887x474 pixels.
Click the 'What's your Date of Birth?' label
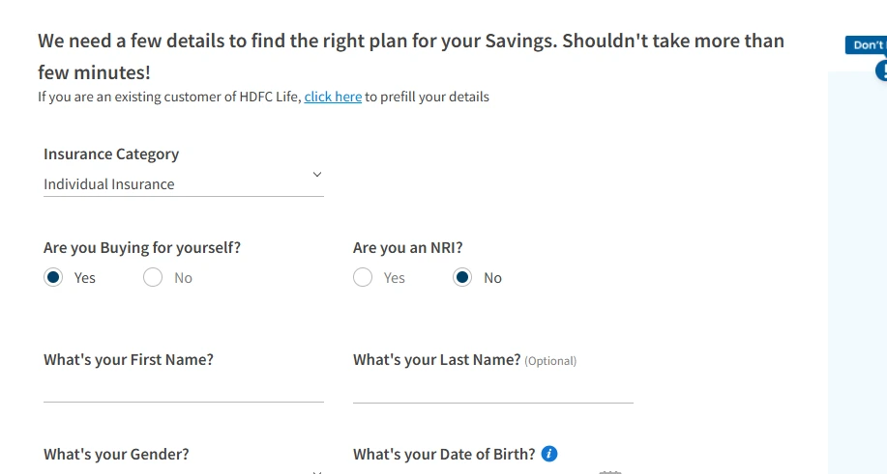click(x=444, y=455)
